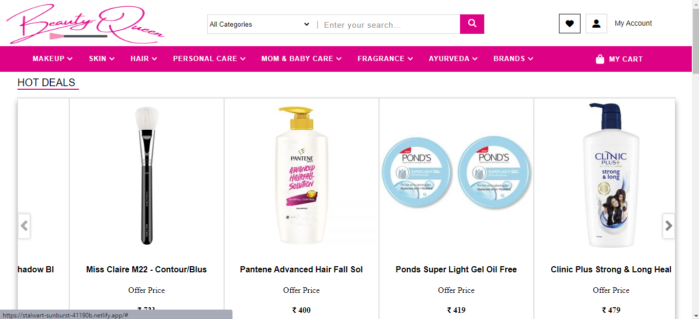Click the Beauty Queen logo
Viewport: 699px width, 319px height.
(x=85, y=24)
